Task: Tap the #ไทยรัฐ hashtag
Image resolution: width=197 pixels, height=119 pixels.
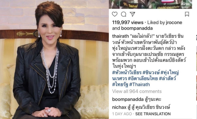Action: coord(120,85)
